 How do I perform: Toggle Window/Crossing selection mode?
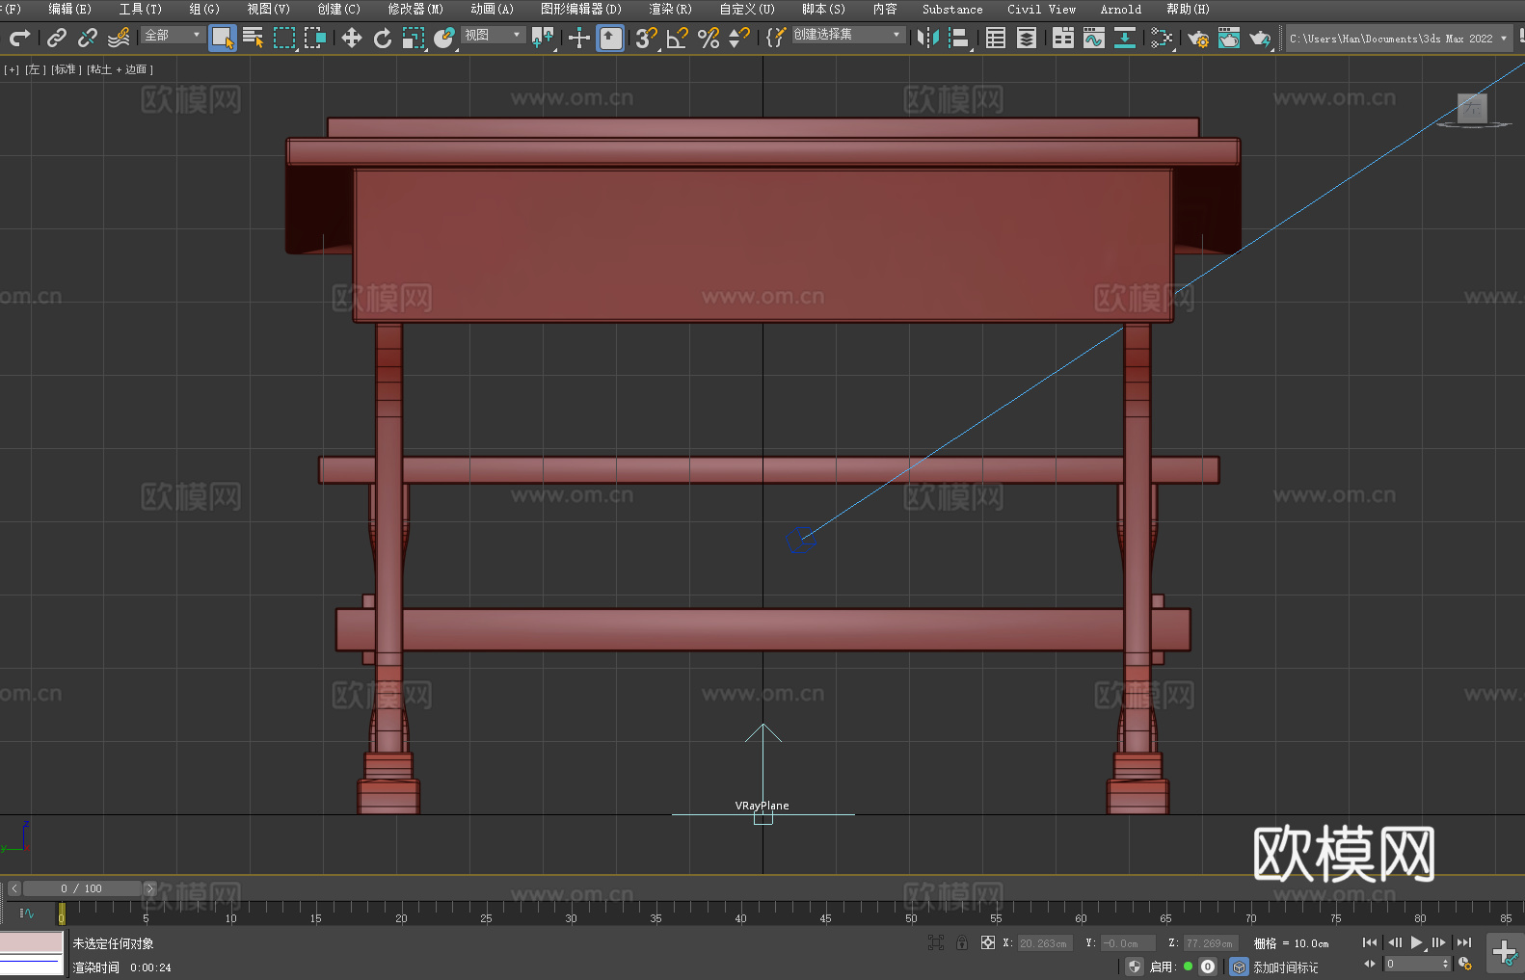coord(315,38)
